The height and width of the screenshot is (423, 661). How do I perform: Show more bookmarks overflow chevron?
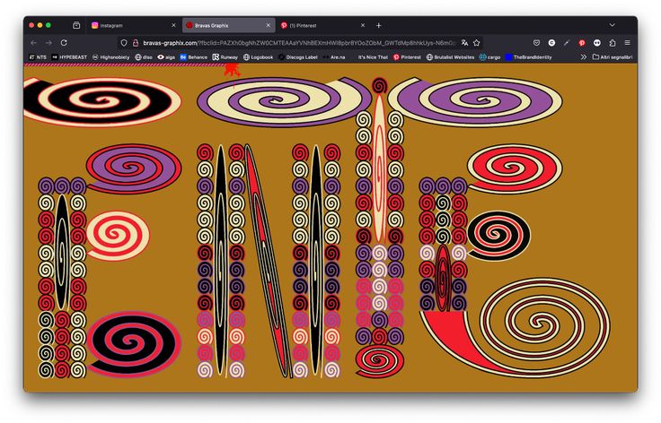pyautogui.click(x=583, y=56)
